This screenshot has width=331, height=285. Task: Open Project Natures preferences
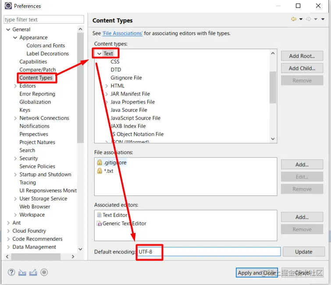(37, 142)
